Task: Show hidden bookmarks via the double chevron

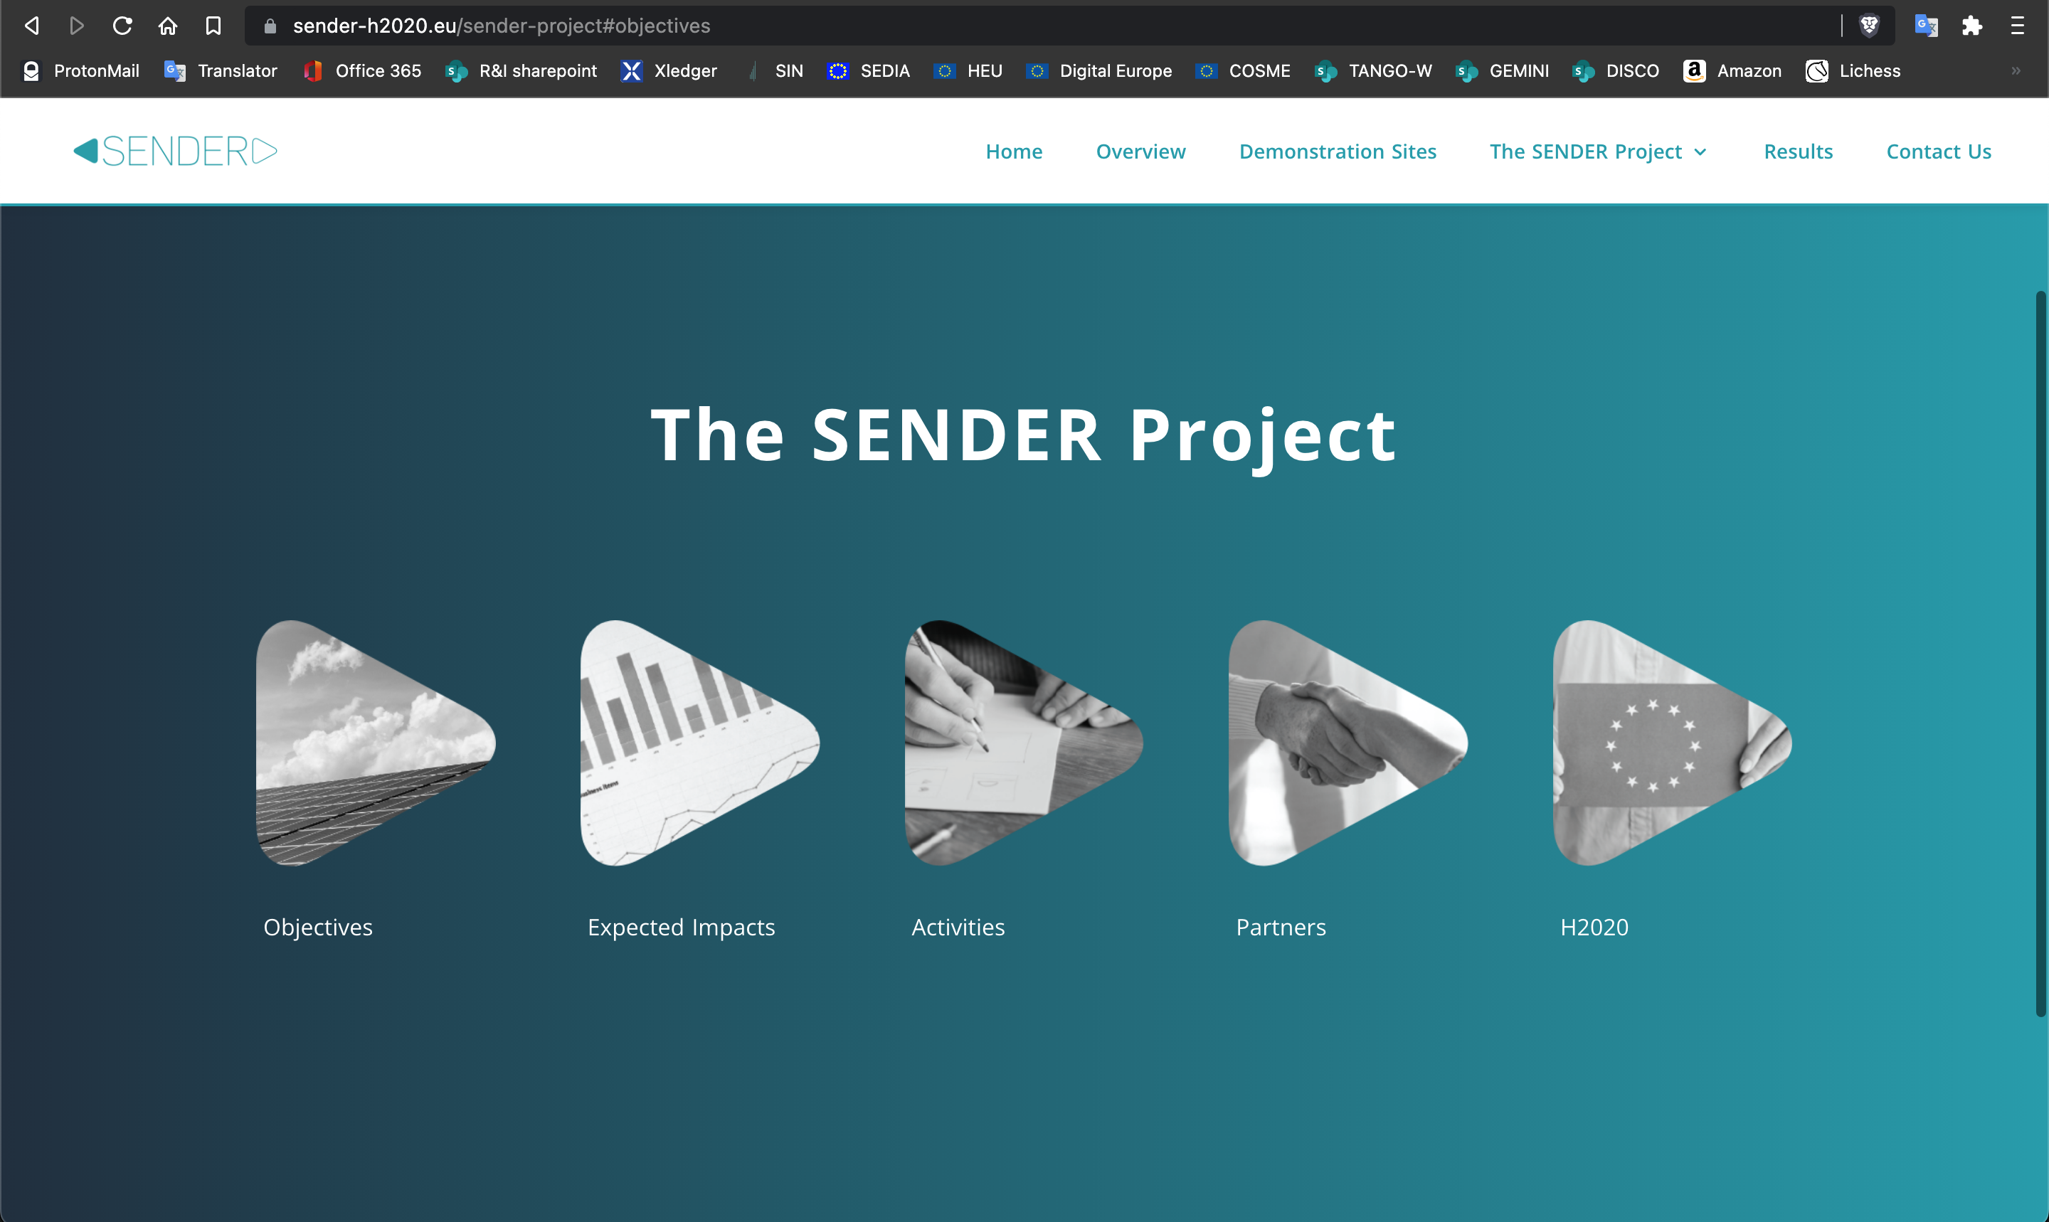Action: [2016, 71]
